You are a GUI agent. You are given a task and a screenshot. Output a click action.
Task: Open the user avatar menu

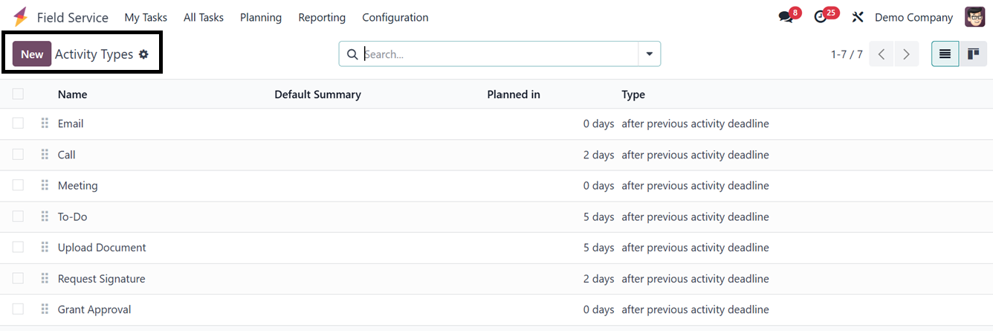tap(974, 17)
